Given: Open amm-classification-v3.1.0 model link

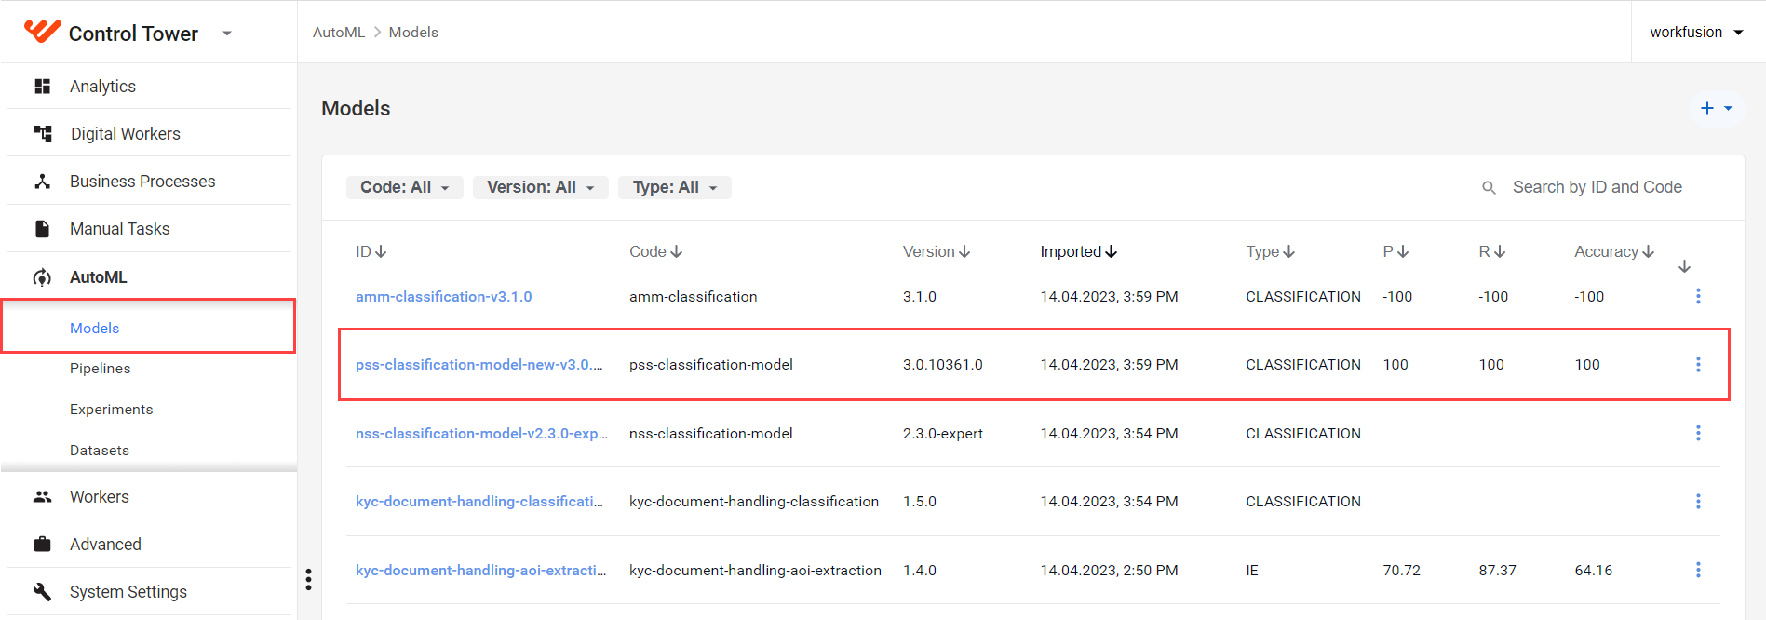Looking at the screenshot, I should (x=444, y=297).
